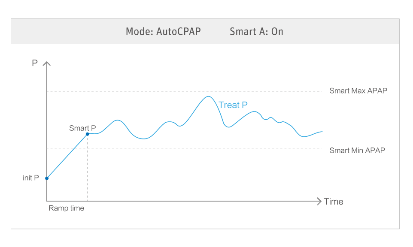Viewport: 413px width, 247px height.
Task: Click the Ramp time label
Action: [66, 208]
